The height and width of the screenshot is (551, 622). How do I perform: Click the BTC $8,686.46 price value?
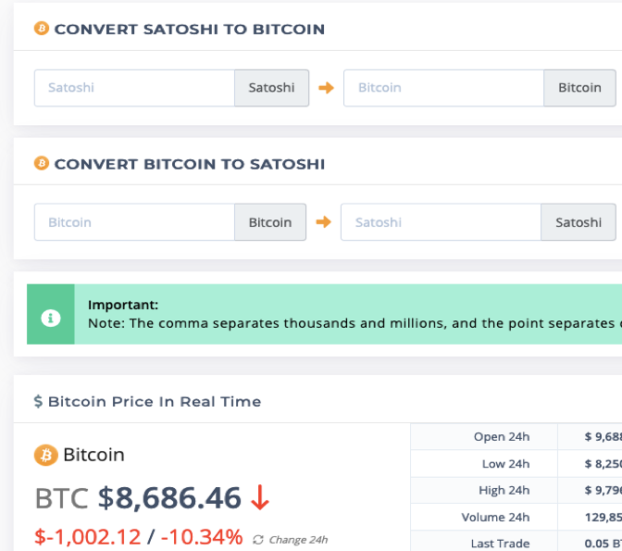[138, 497]
